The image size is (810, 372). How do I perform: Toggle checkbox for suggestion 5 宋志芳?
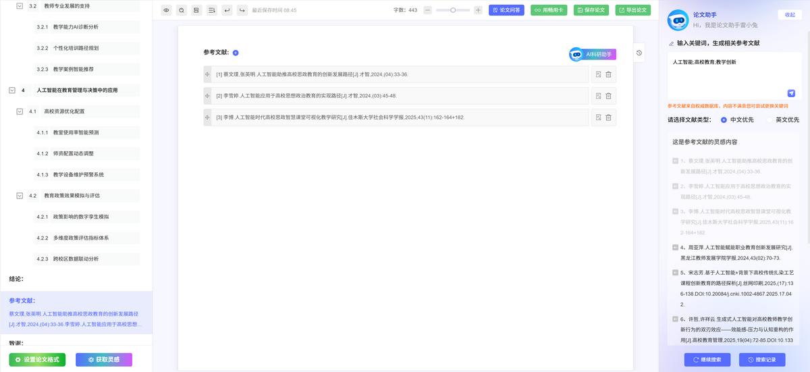point(675,273)
